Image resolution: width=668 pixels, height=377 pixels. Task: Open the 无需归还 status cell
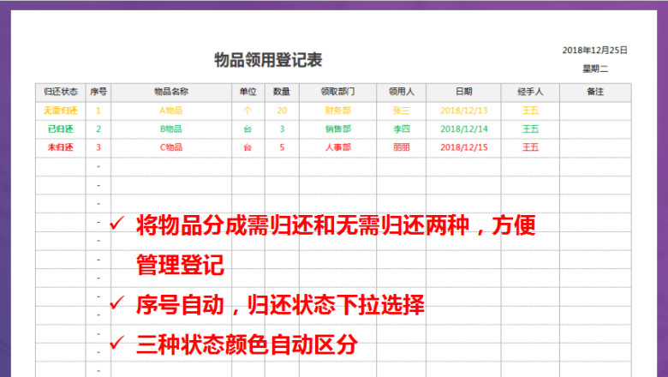coord(61,111)
